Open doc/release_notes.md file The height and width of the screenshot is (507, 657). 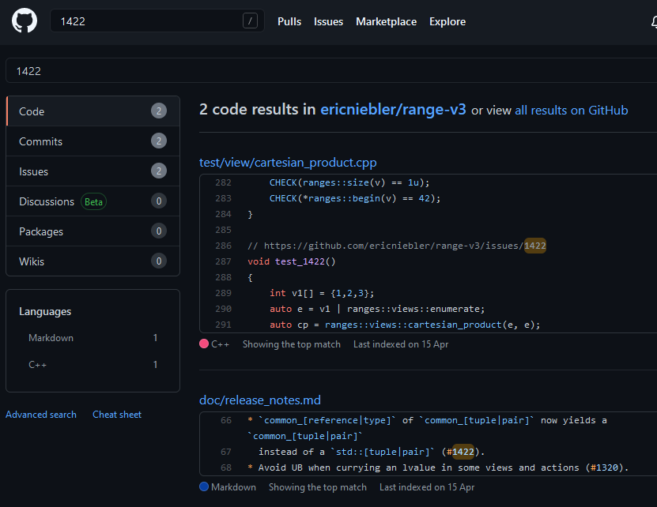click(260, 400)
